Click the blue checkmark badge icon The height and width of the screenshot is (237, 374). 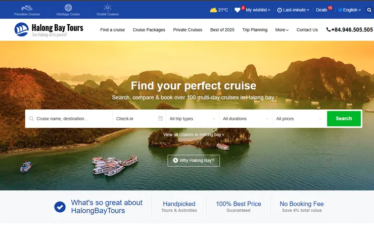(60, 207)
